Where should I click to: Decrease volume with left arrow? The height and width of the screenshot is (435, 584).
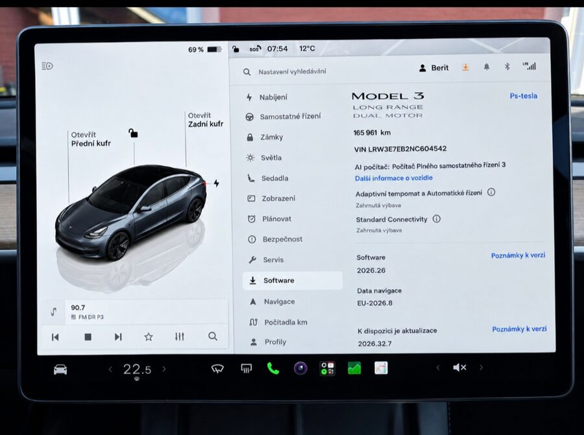438,368
